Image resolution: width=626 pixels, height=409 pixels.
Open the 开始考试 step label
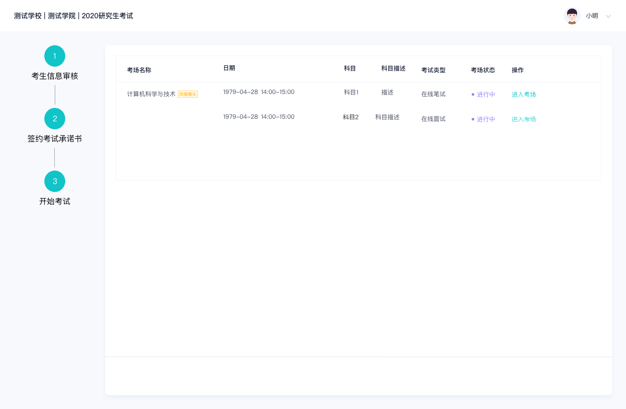[55, 201]
